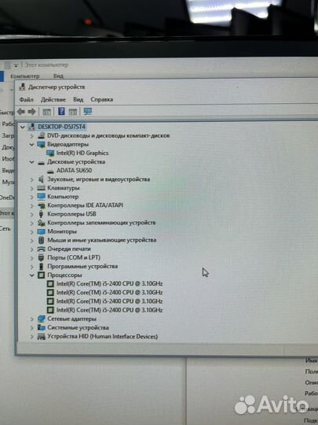This screenshot has height=425, width=318.
Task: Click the Очереди печати printer icon
Action: tap(41, 249)
